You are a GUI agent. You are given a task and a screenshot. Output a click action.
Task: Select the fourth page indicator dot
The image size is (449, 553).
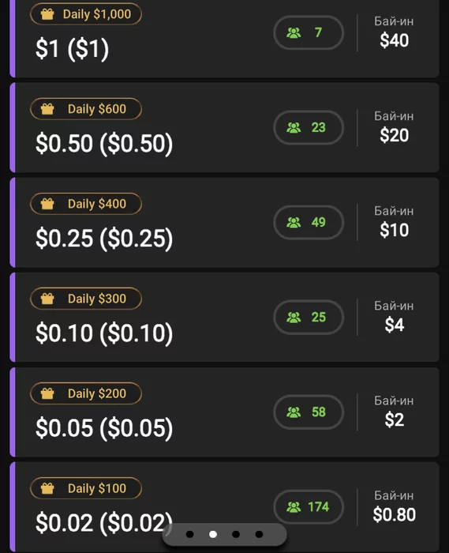click(259, 534)
